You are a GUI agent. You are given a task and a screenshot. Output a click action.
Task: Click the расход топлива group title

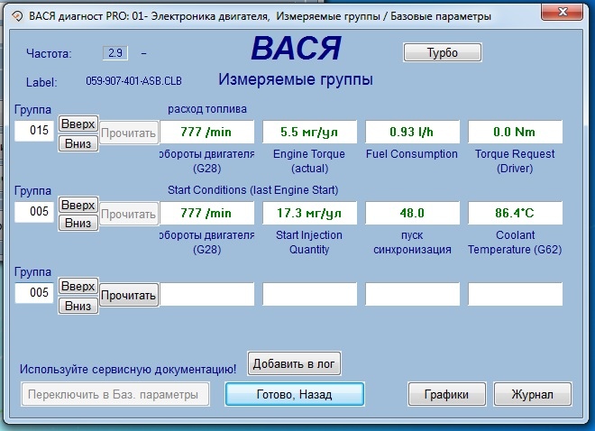[207, 109]
